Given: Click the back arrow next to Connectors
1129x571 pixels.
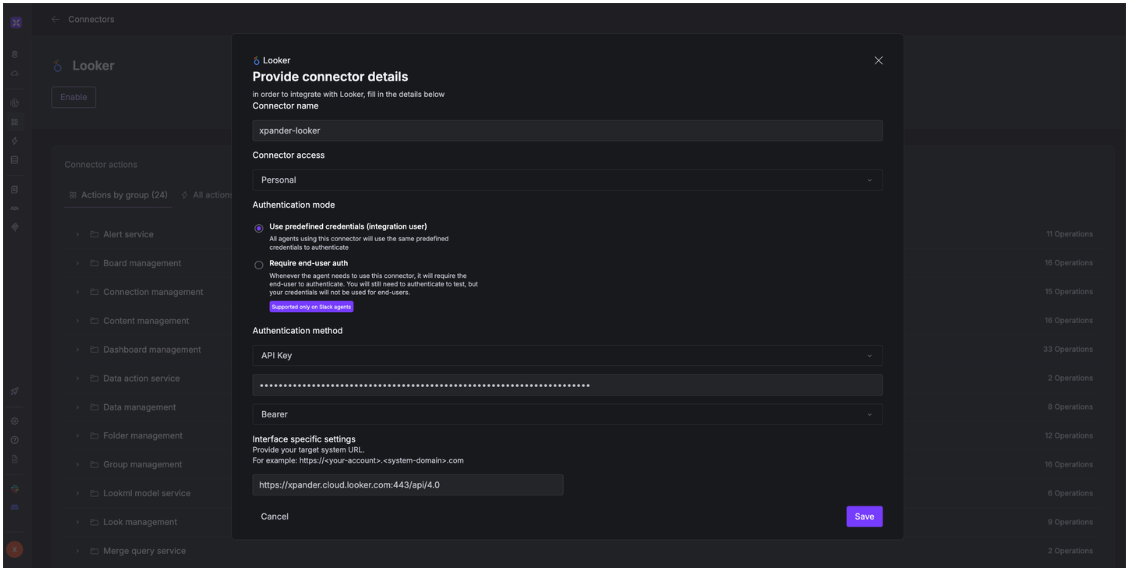Looking at the screenshot, I should pos(55,19).
